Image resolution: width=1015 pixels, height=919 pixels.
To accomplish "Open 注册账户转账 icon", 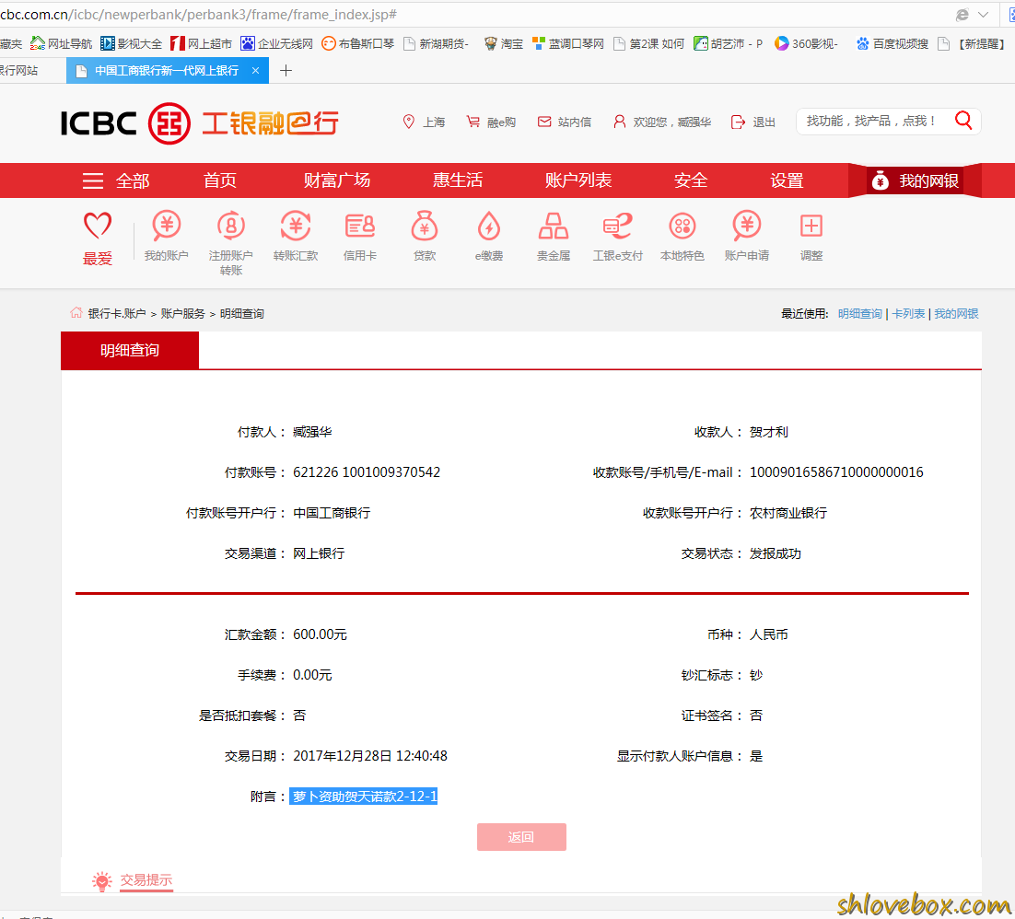I will (230, 226).
